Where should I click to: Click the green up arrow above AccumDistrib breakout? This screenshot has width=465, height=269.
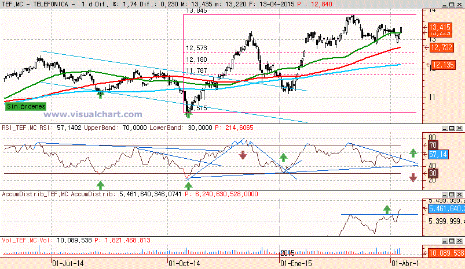(387, 210)
